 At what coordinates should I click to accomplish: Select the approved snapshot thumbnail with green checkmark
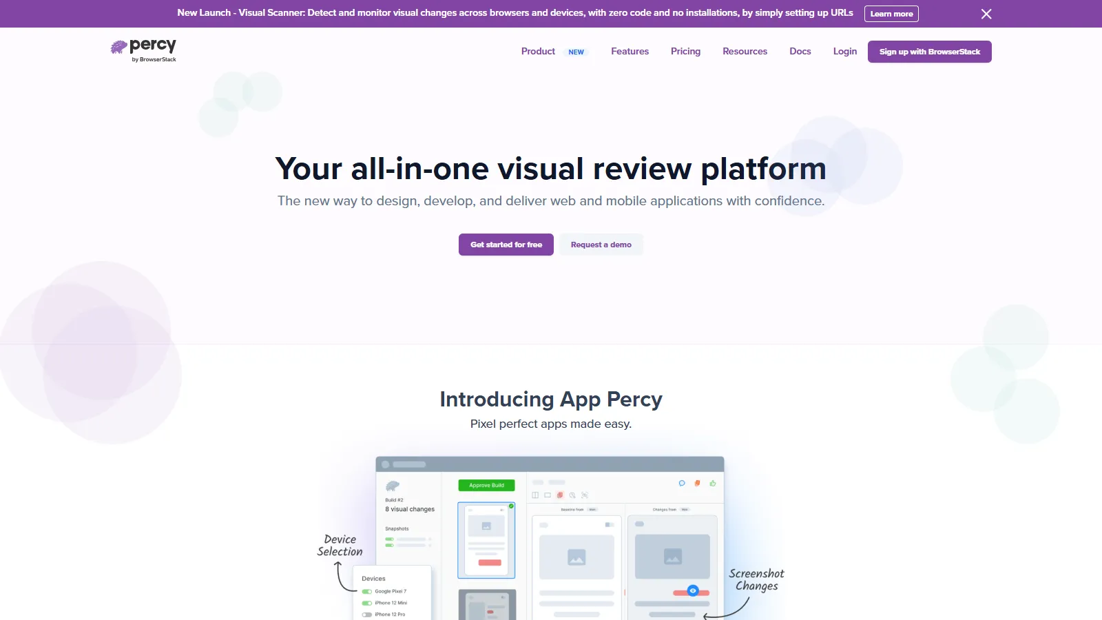[486, 539]
